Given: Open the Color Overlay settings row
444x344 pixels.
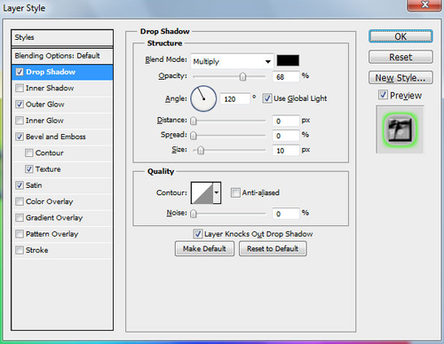Looking at the screenshot, I should pyautogui.click(x=62, y=201).
